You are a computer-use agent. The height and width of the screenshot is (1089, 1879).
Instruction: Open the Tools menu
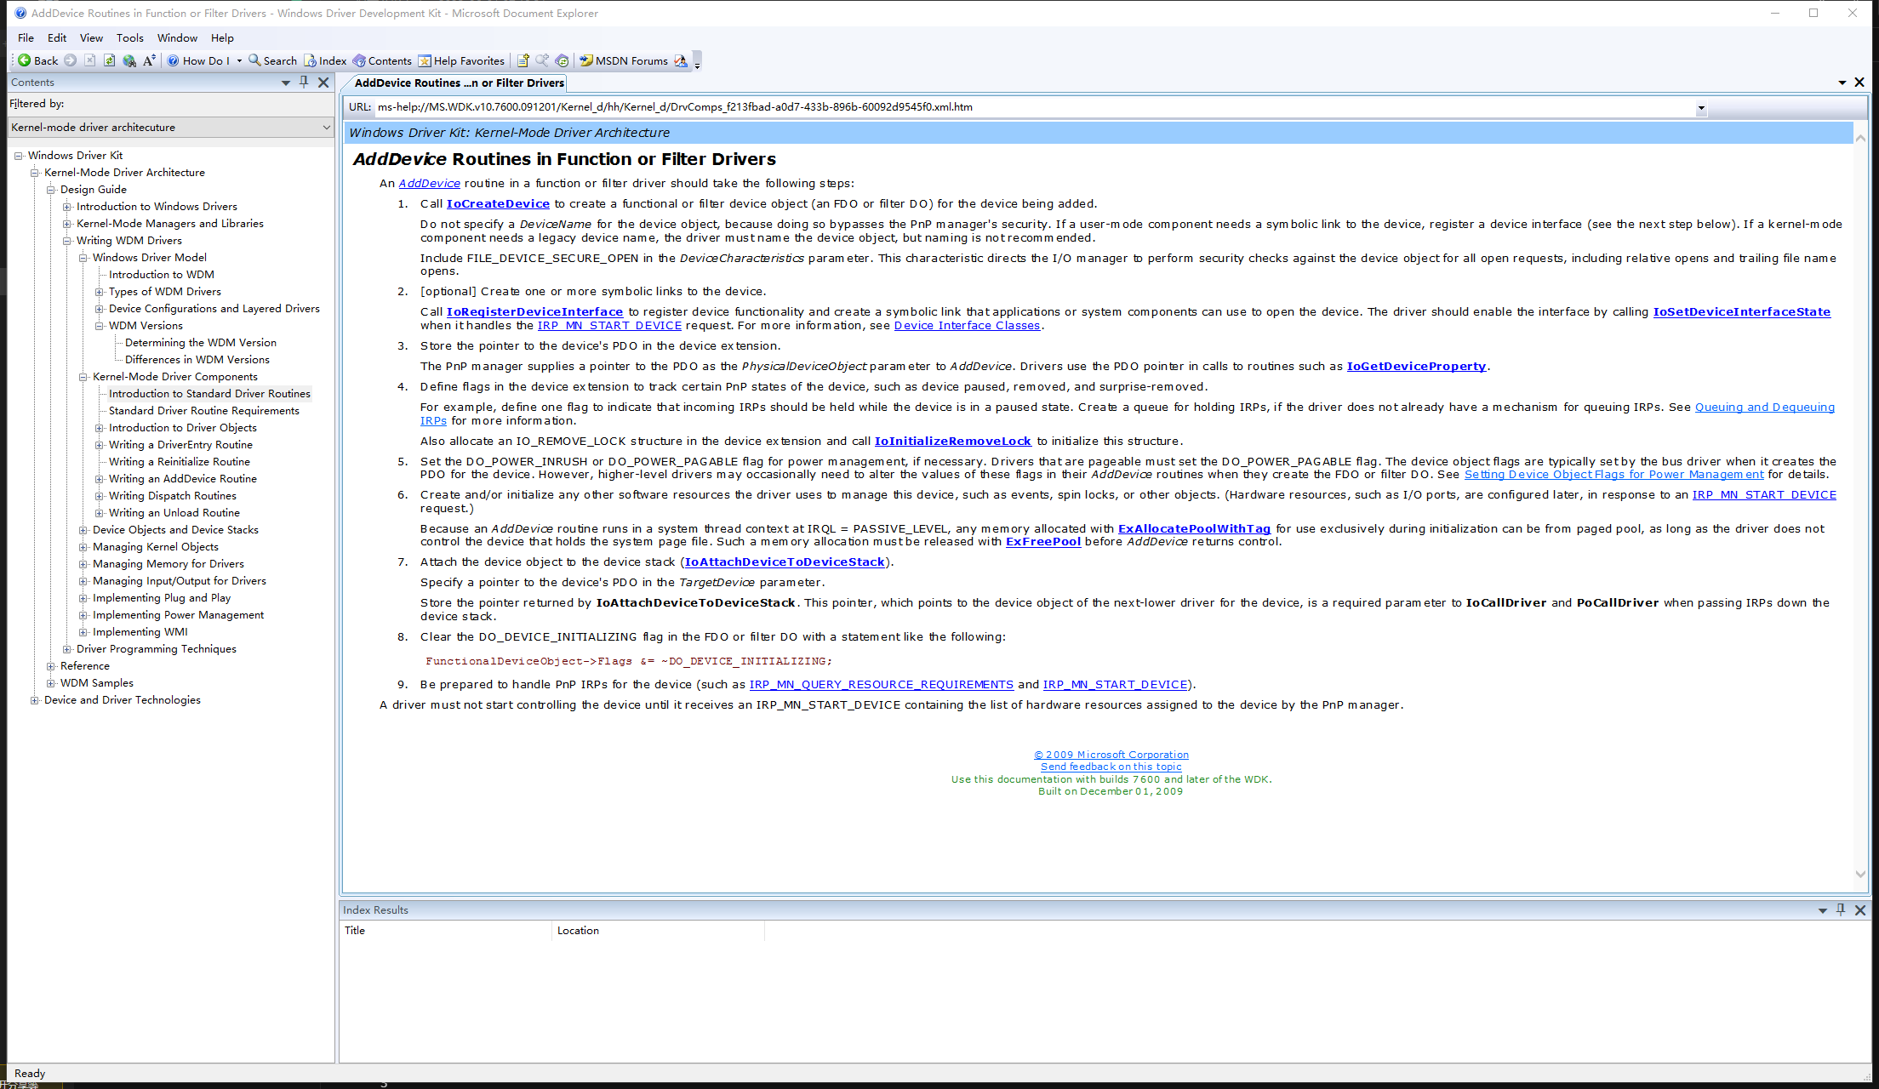pyautogui.click(x=130, y=37)
